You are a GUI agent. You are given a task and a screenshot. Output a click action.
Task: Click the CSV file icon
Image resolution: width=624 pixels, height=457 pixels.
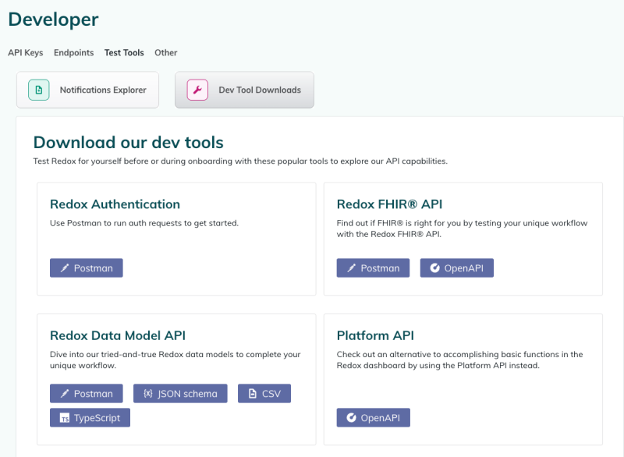(x=252, y=393)
